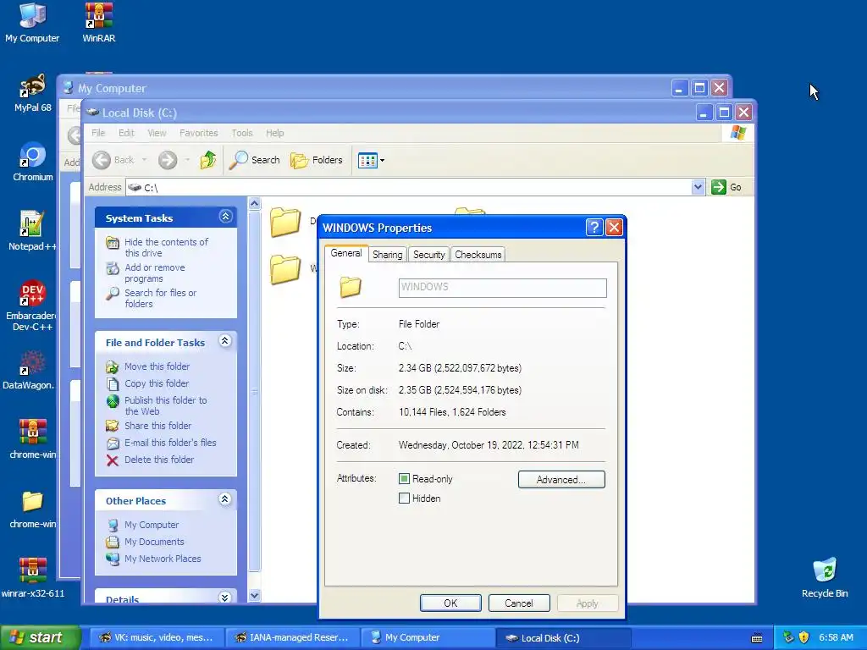Click Publish this folder to the Web

[x=165, y=405]
